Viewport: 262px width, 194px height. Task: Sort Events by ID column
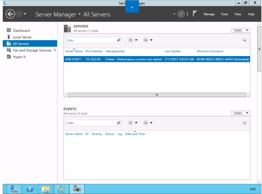pyautogui.click(x=87, y=134)
